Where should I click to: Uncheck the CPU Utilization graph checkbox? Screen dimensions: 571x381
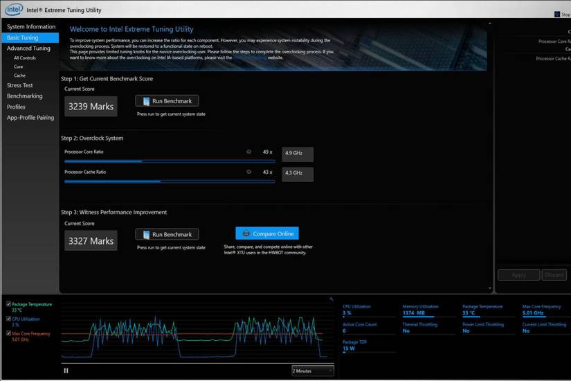[8, 318]
